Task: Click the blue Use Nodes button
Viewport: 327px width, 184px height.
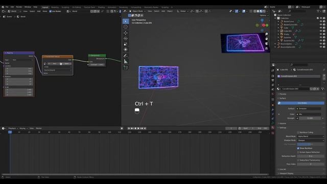Action: [x=301, y=103]
